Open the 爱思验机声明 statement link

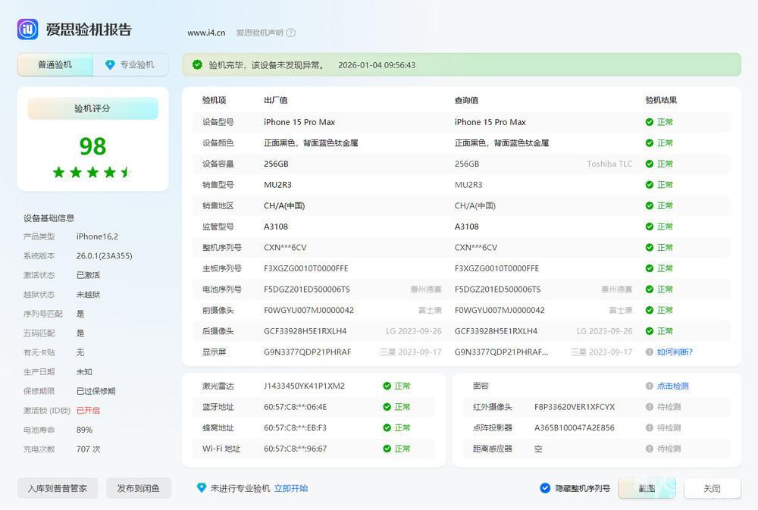259,33
